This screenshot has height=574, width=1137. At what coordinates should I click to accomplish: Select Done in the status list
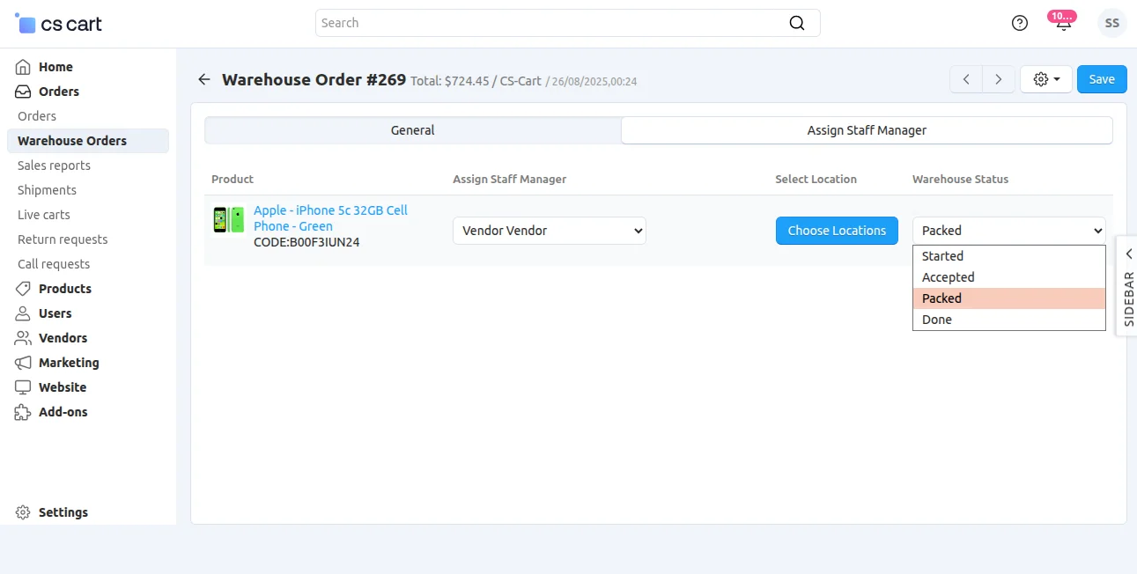[x=1009, y=320]
